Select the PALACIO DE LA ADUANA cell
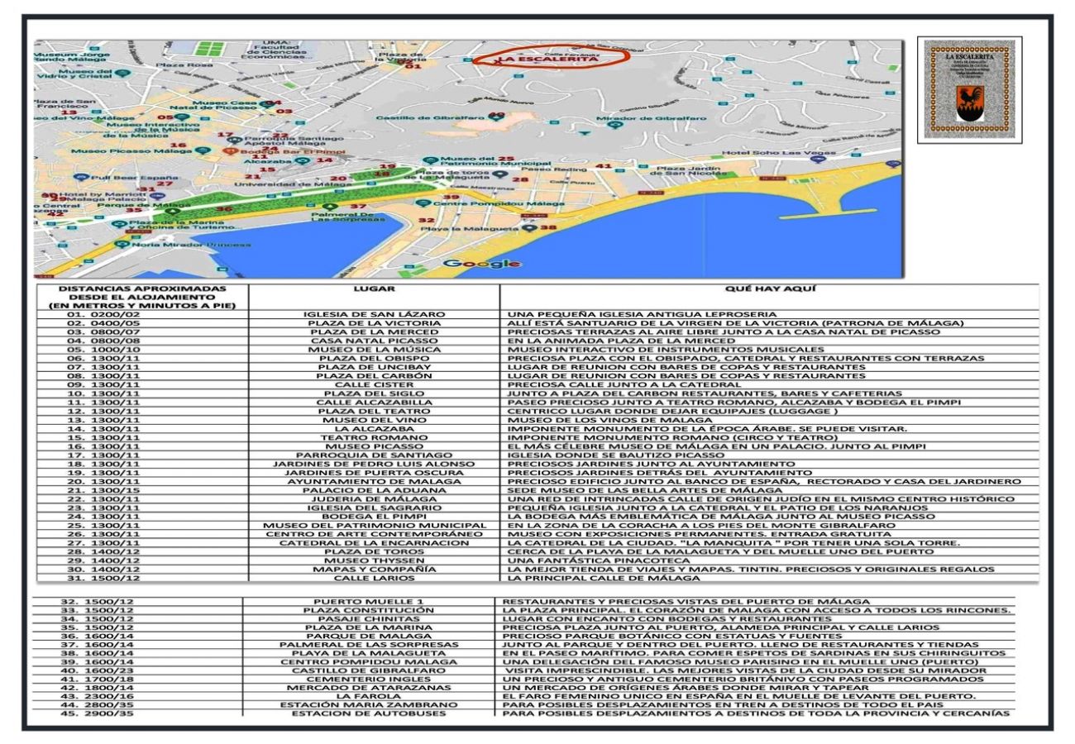 (x=374, y=490)
